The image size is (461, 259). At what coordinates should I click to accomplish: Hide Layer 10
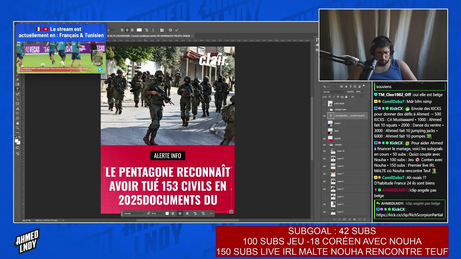(324, 151)
